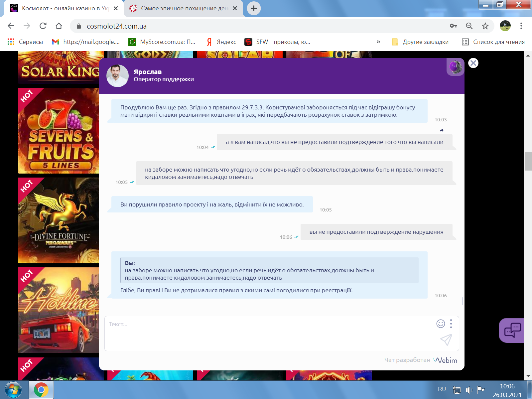Click floating purple chat widget button

512,330
